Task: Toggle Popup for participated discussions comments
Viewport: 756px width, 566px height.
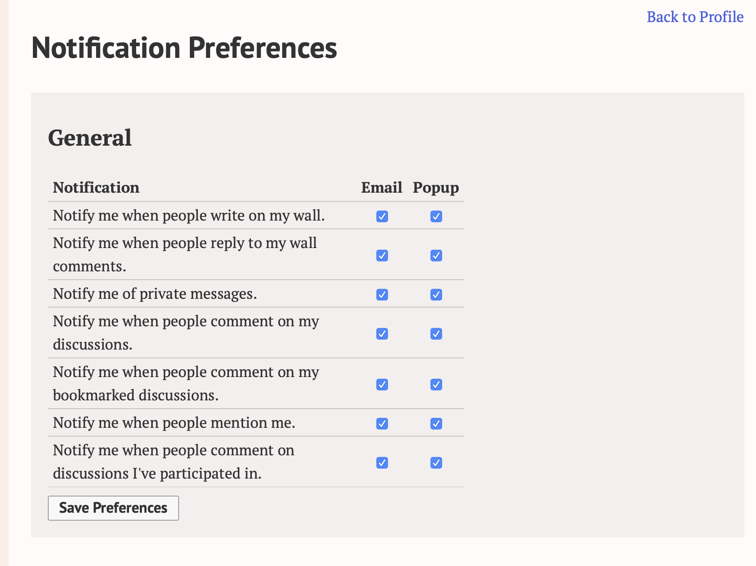Action: click(436, 463)
